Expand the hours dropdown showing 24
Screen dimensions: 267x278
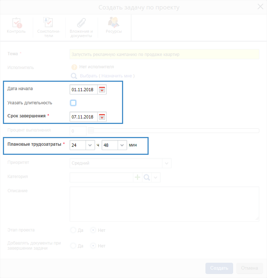pyautogui.click(x=90, y=145)
